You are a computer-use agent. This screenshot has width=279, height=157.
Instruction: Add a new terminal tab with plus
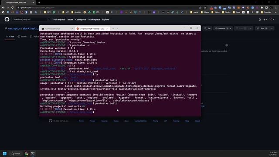pyautogui.click(x=113, y=29)
